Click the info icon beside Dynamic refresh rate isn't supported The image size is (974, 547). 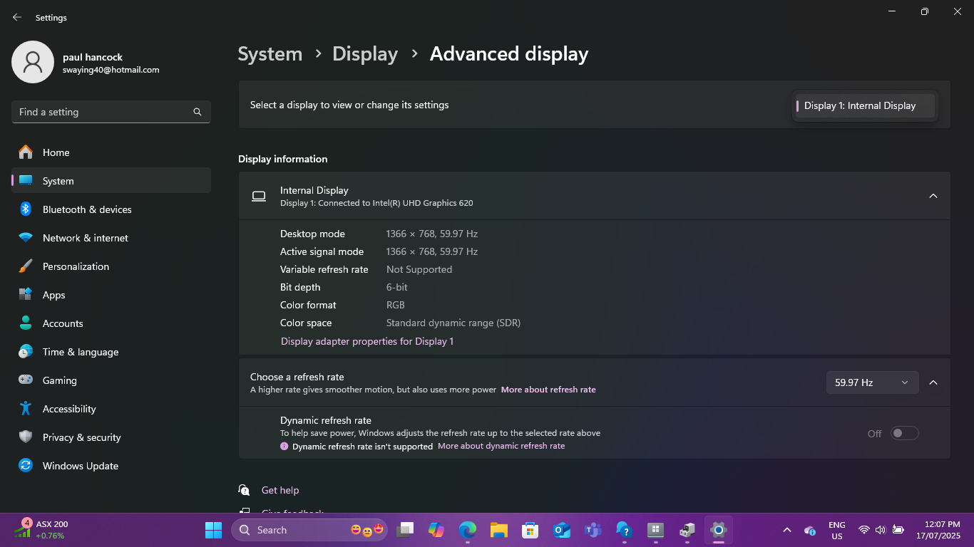pos(284,447)
